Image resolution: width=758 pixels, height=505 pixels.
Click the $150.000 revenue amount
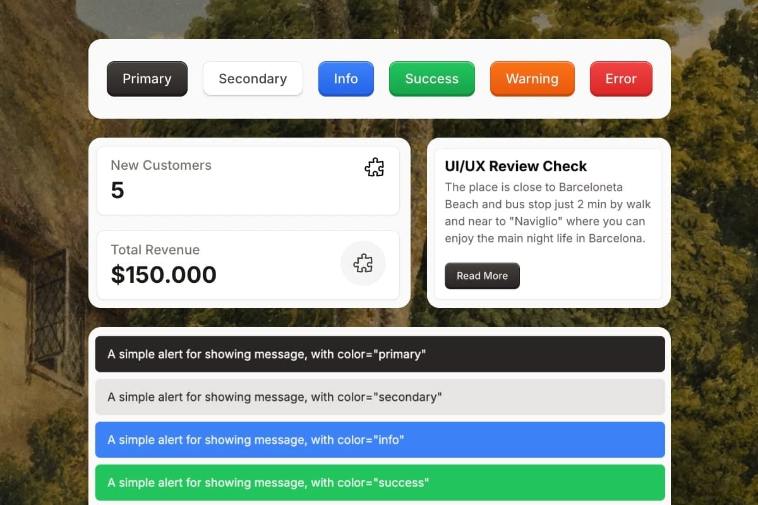(x=164, y=275)
